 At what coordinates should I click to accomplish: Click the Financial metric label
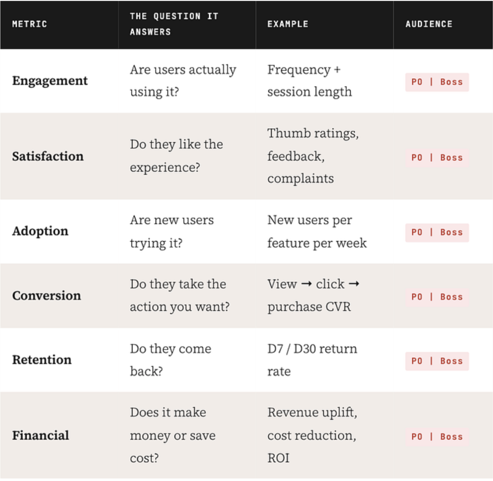[x=40, y=435]
